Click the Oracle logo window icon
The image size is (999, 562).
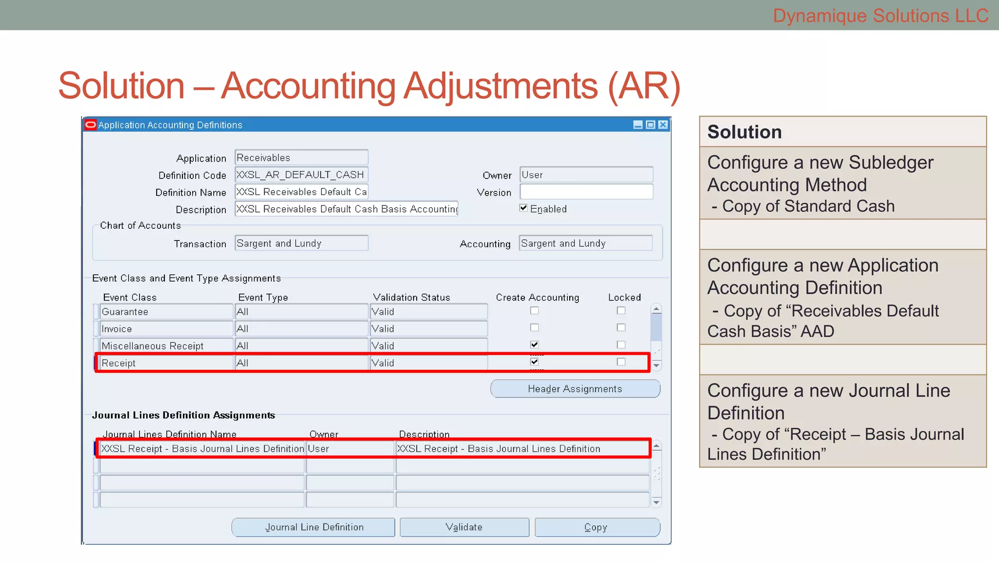pos(91,125)
